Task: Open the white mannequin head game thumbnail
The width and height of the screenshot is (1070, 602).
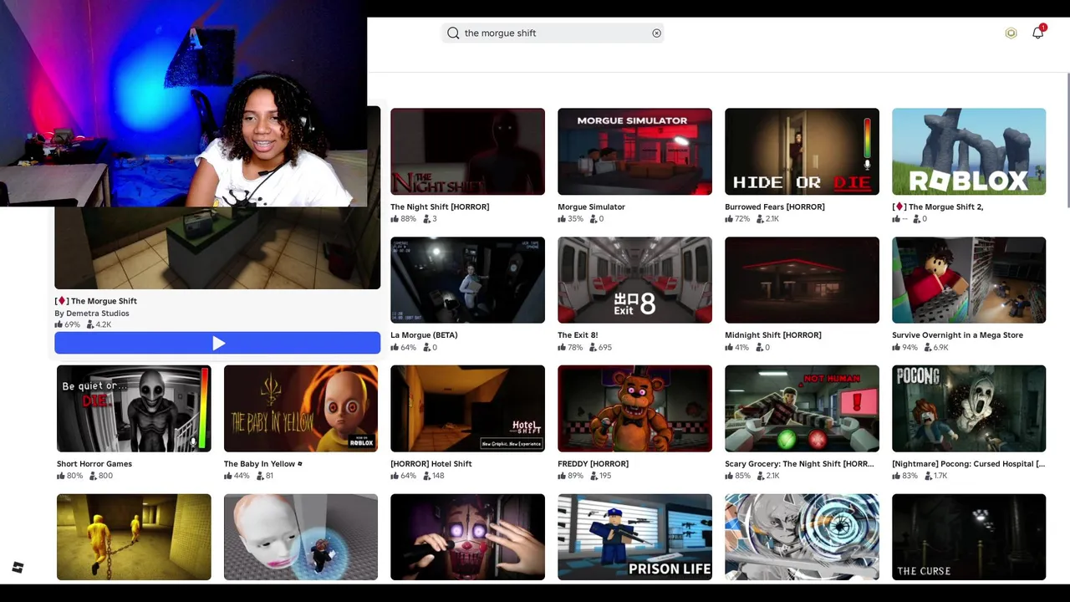Action: (x=301, y=537)
